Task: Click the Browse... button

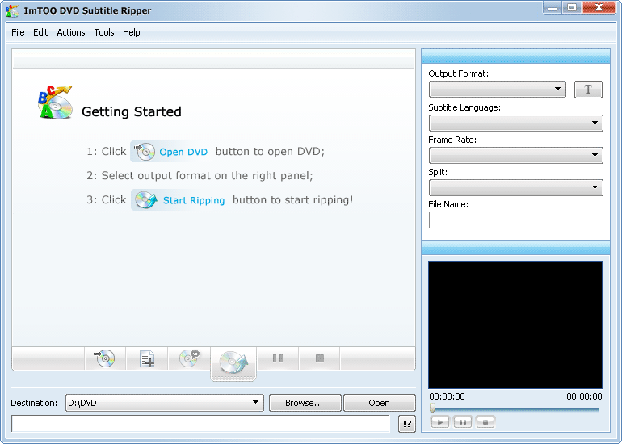Action: (x=305, y=403)
